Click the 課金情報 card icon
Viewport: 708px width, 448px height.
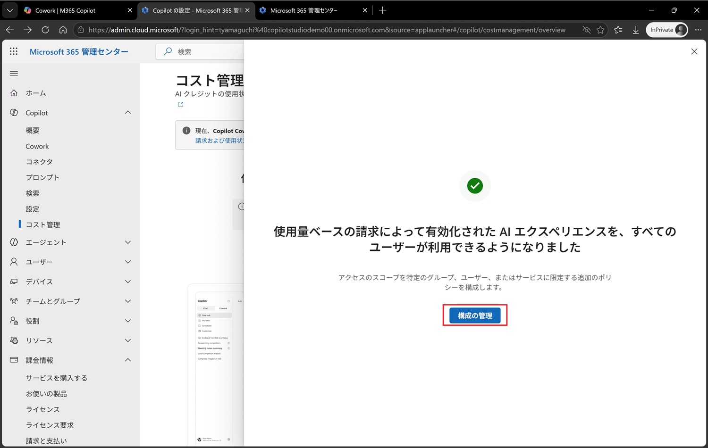tap(14, 360)
